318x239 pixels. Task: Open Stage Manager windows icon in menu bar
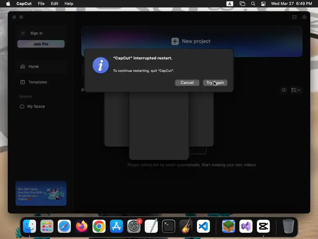(x=242, y=4)
